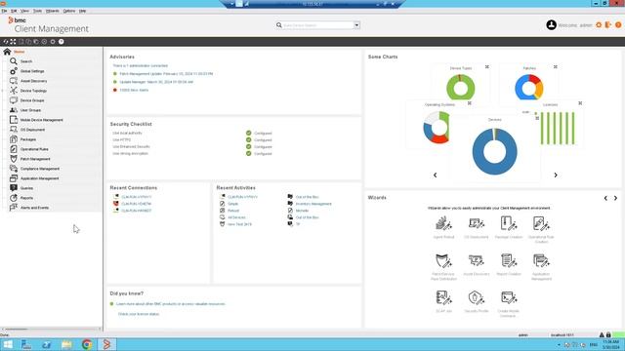Viewport: 625px width, 351px height.
Task: Open Device Topology node
Action: point(33,91)
